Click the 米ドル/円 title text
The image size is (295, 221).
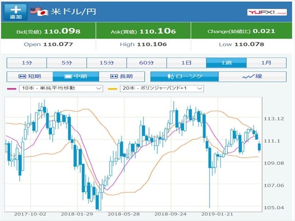pos(74,12)
